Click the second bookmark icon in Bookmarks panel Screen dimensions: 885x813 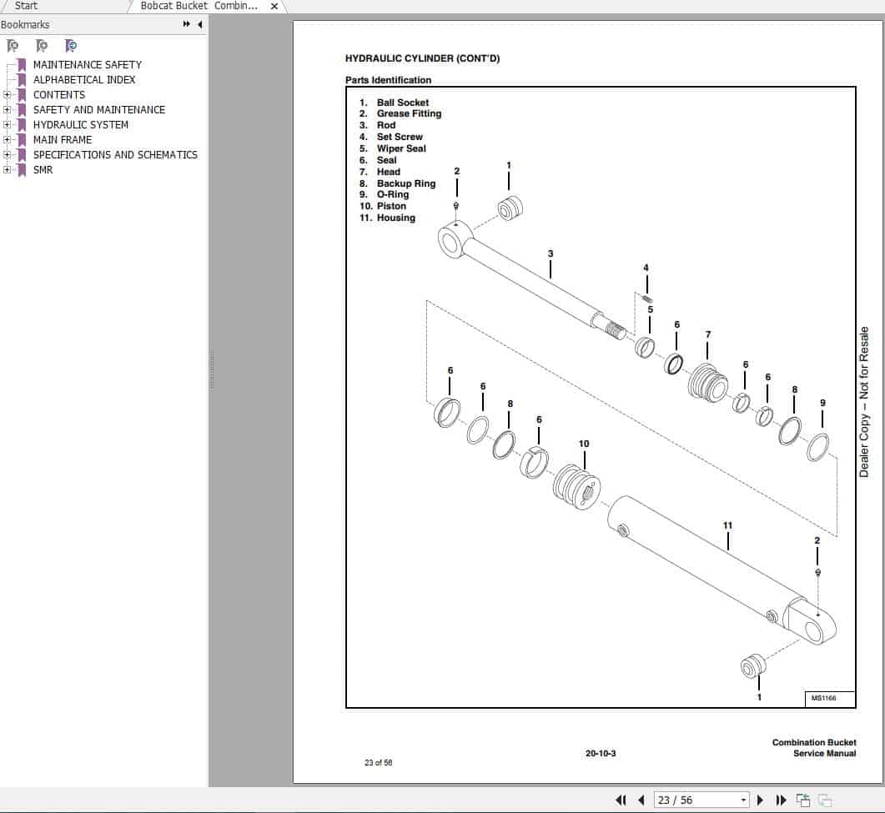pyautogui.click(x=41, y=45)
